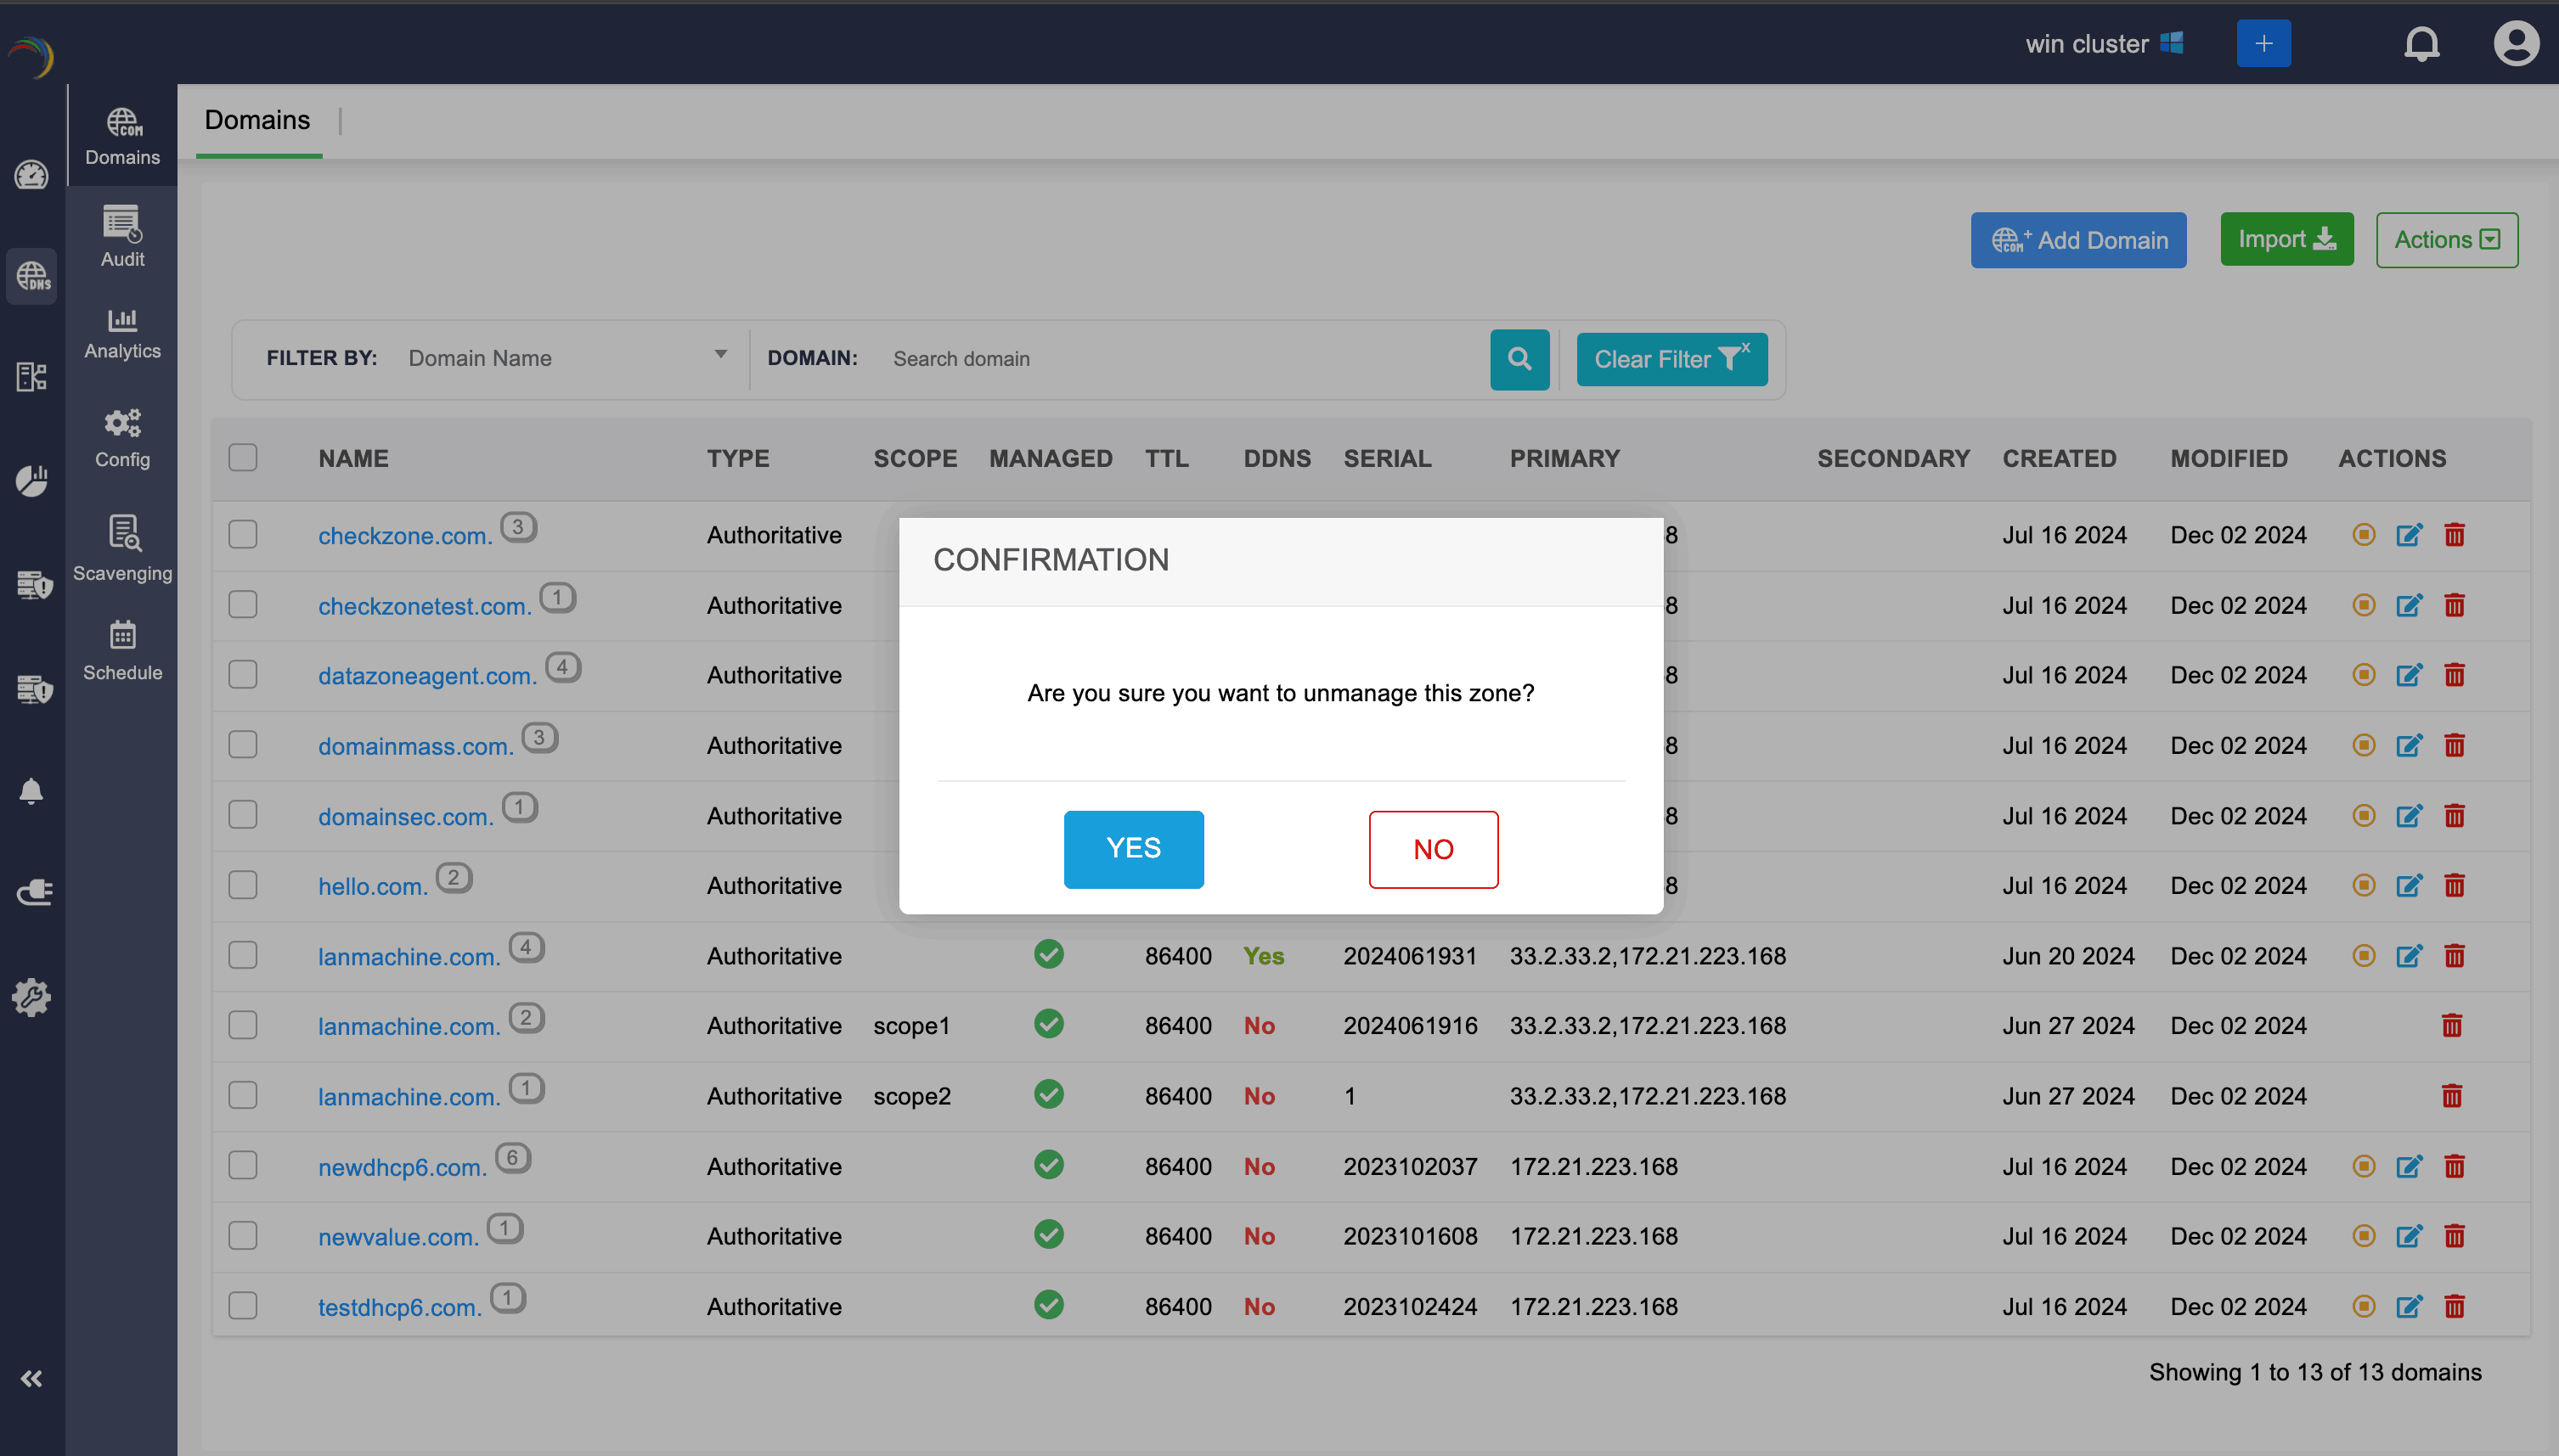2559x1456 pixels.
Task: Click the blue plus icon in header
Action: [x=2263, y=44]
